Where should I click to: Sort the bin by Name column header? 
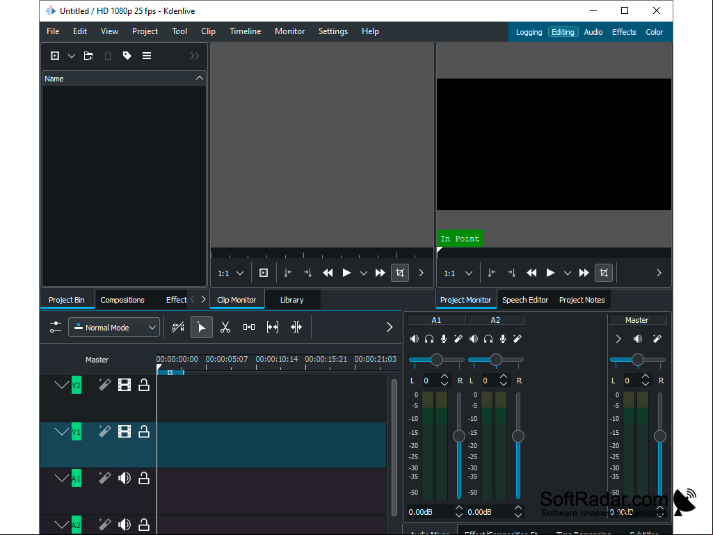point(124,78)
